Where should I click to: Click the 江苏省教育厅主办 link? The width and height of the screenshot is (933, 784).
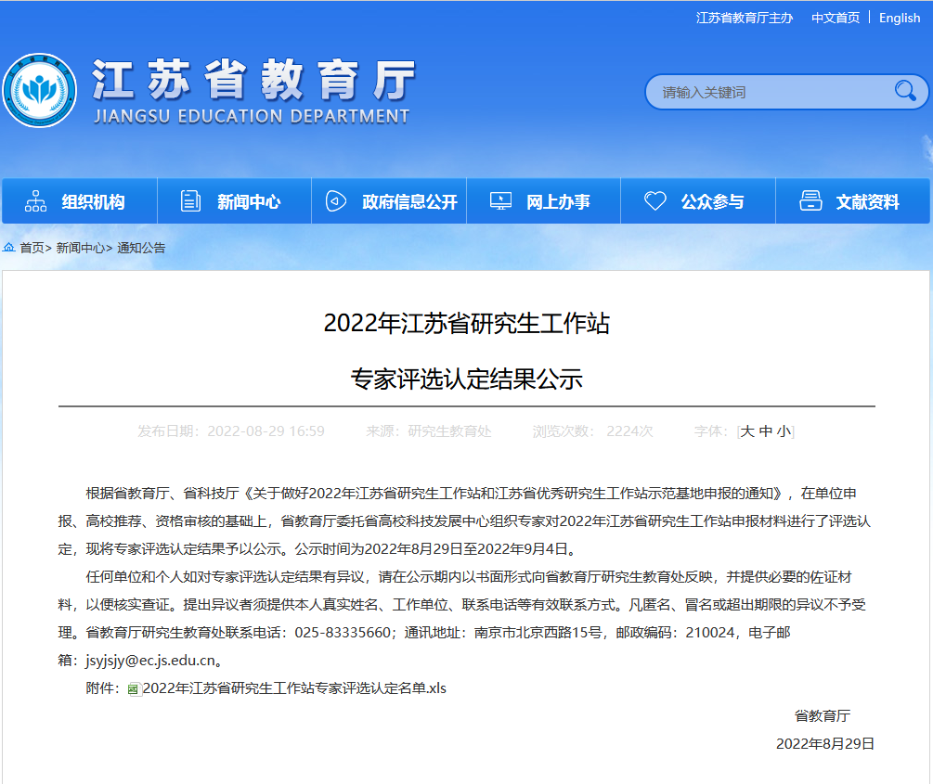click(745, 18)
